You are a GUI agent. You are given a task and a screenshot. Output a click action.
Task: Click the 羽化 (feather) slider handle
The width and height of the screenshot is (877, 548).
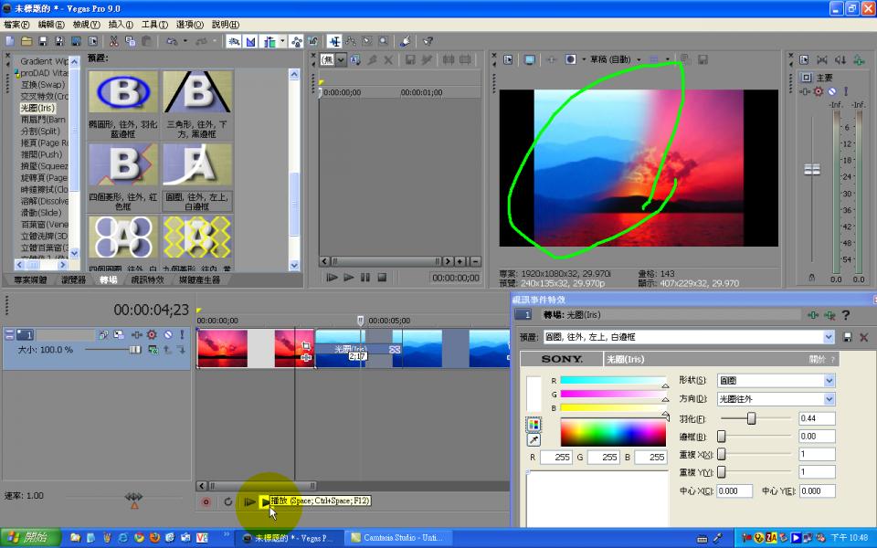click(752, 418)
